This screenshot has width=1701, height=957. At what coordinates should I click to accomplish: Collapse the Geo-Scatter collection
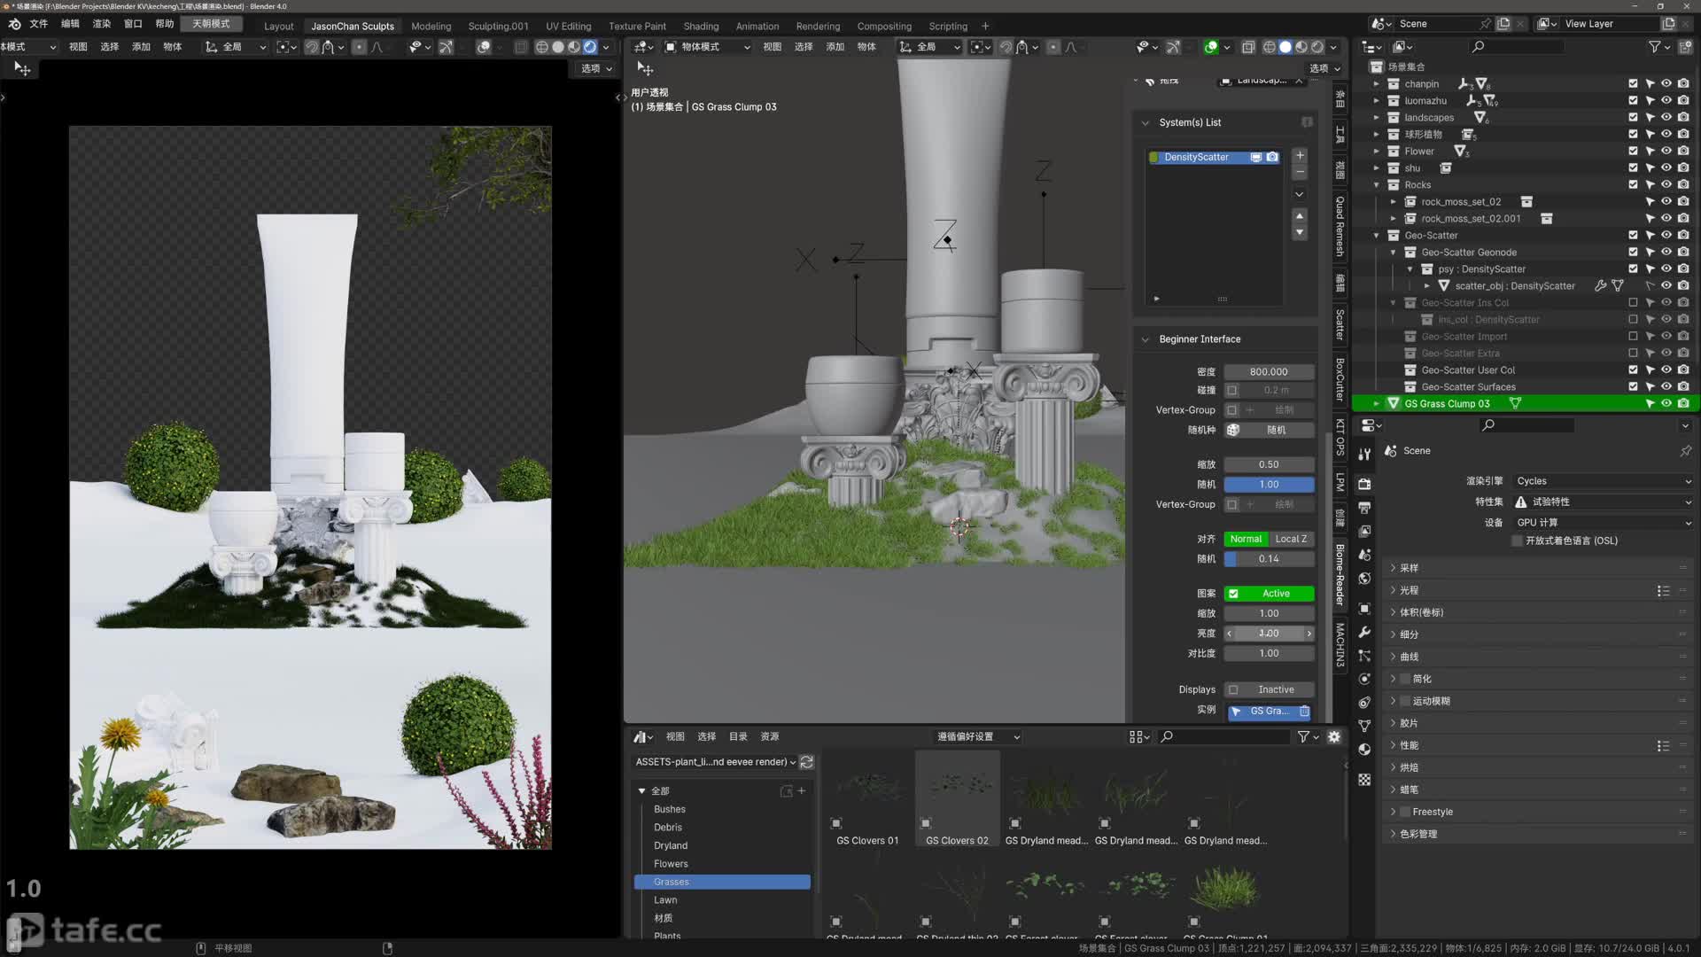1376,236
